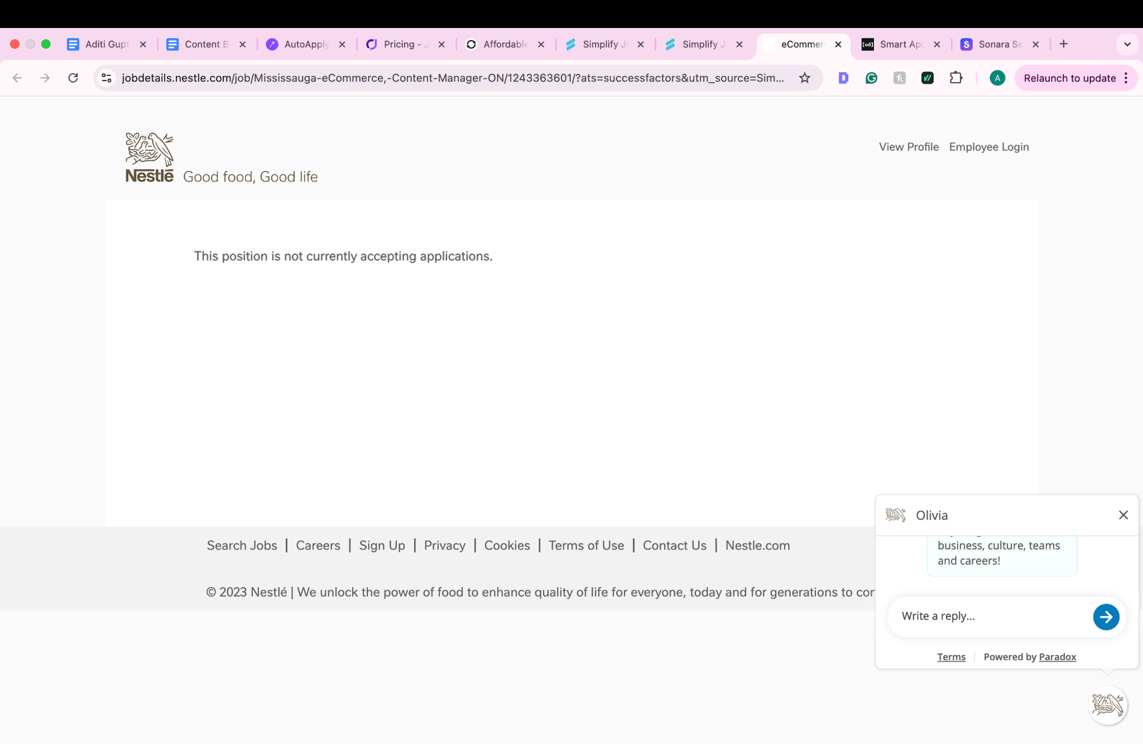Open the site information icon in the address bar
The image size is (1143, 744).
(x=106, y=78)
